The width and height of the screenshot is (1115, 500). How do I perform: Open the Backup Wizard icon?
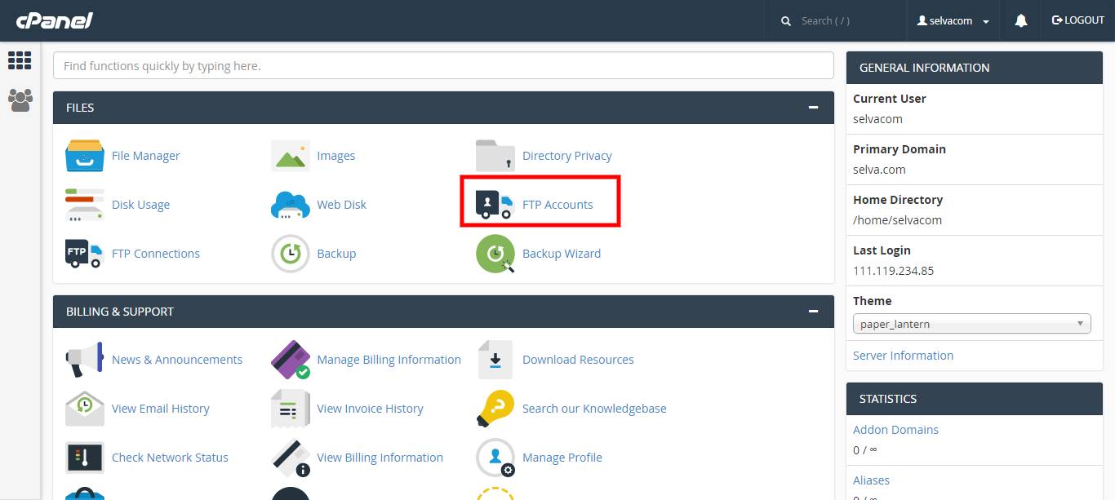pos(495,254)
